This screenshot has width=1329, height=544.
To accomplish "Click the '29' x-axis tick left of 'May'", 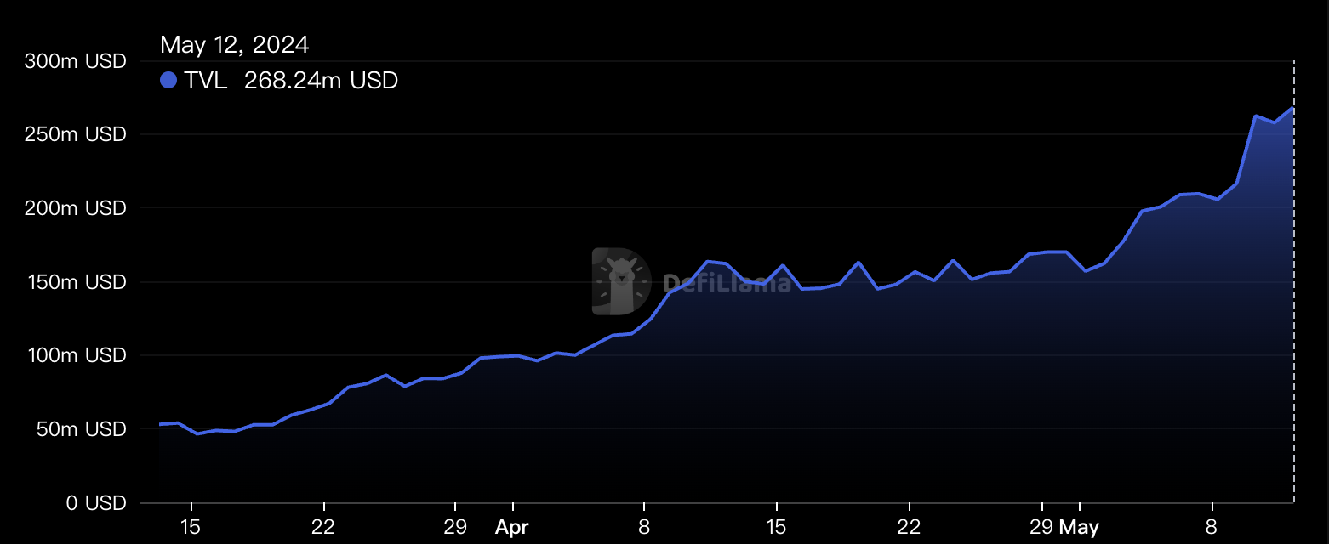I will [1041, 528].
